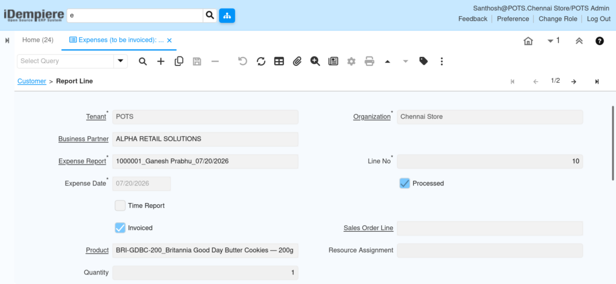
Task: Close the Expenses (to be invoiced) tab
Action: pos(169,40)
